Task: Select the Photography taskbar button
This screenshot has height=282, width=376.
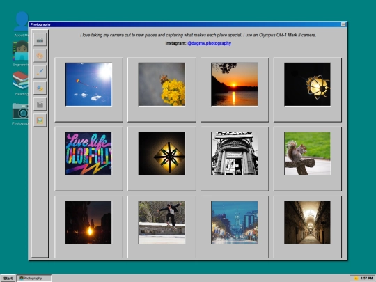Action: tap(34, 278)
